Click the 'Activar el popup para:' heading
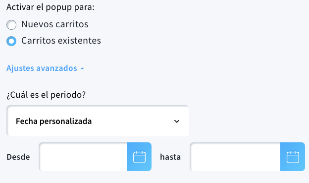The image size is (309, 183). (51, 7)
